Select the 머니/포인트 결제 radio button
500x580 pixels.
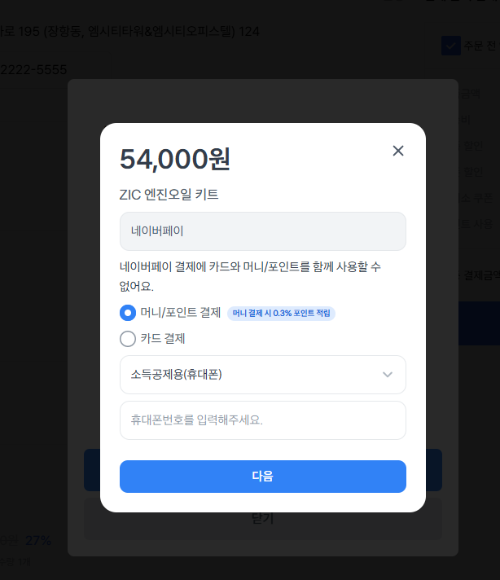point(128,313)
